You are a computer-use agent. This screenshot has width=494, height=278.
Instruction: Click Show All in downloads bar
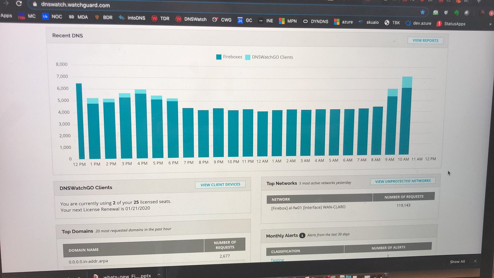(x=457, y=262)
